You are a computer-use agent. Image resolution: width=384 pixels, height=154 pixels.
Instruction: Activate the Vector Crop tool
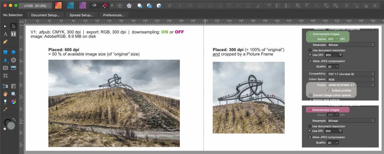(5, 76)
